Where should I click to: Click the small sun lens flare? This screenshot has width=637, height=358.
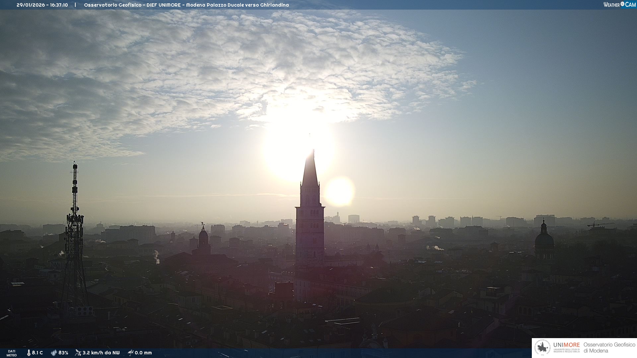(340, 191)
